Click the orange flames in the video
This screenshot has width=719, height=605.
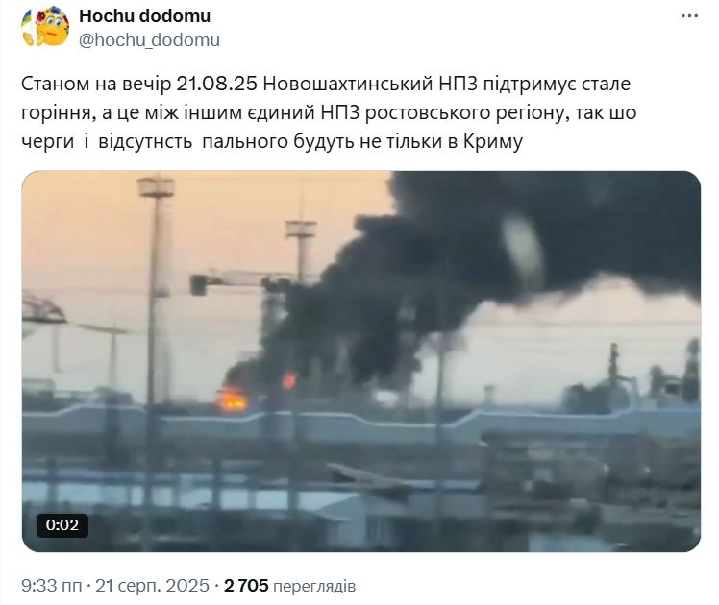point(233,399)
